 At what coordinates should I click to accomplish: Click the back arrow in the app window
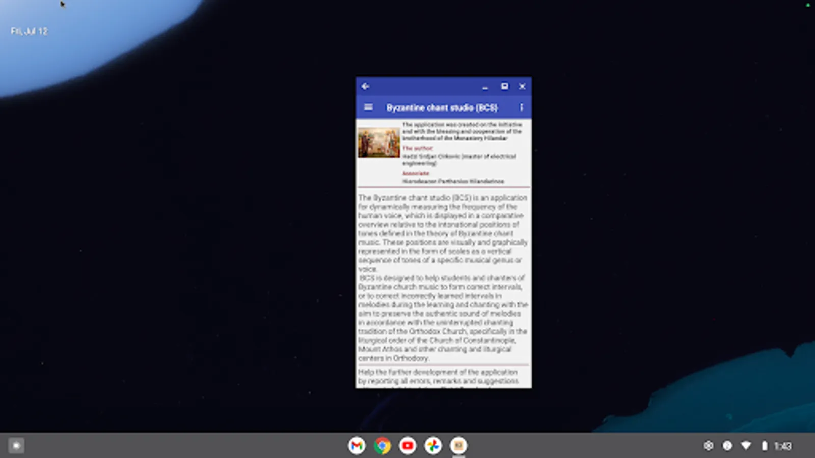(365, 87)
